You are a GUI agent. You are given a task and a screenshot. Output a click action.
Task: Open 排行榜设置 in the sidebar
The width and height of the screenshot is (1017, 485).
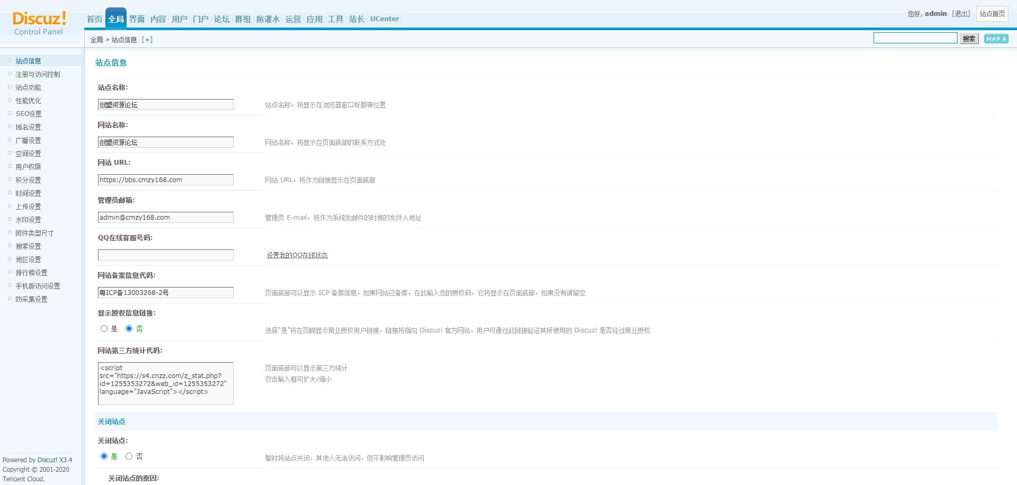pyautogui.click(x=31, y=273)
